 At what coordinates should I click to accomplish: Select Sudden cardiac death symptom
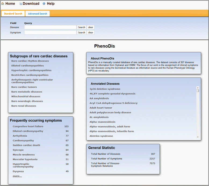[26, 145]
